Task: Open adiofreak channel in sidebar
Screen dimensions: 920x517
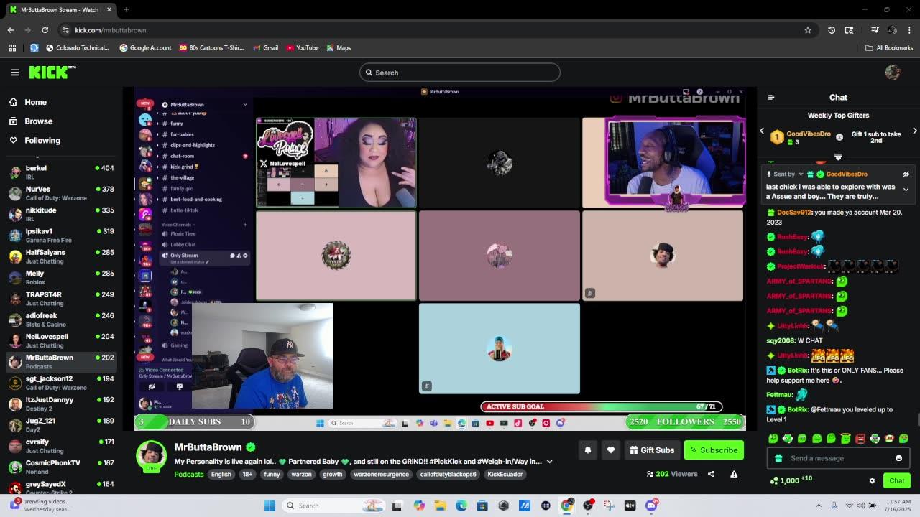Action: pyautogui.click(x=61, y=320)
